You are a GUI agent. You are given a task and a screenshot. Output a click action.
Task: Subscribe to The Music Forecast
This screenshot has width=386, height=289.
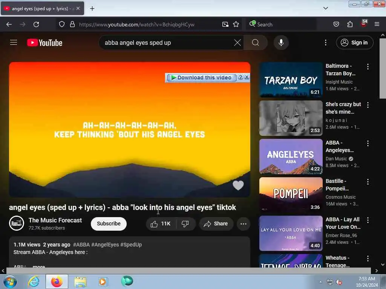[x=109, y=224]
